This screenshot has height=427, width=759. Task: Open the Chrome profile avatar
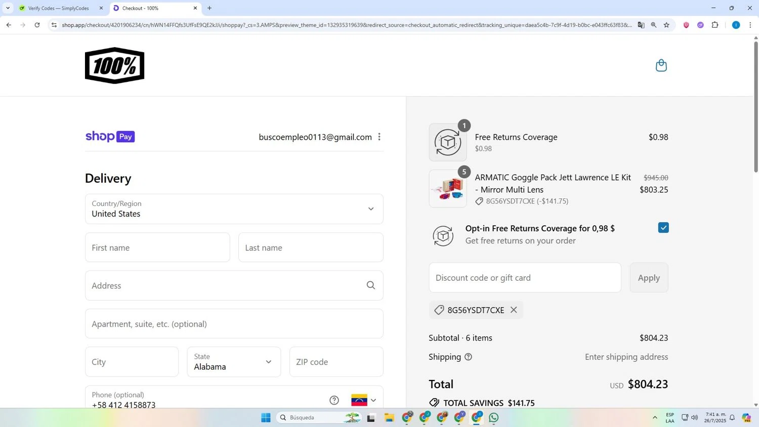[736, 25]
